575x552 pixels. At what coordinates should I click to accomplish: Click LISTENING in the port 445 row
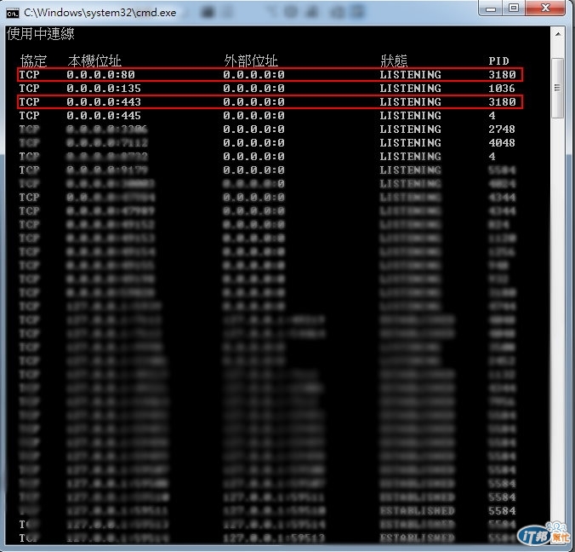[410, 115]
